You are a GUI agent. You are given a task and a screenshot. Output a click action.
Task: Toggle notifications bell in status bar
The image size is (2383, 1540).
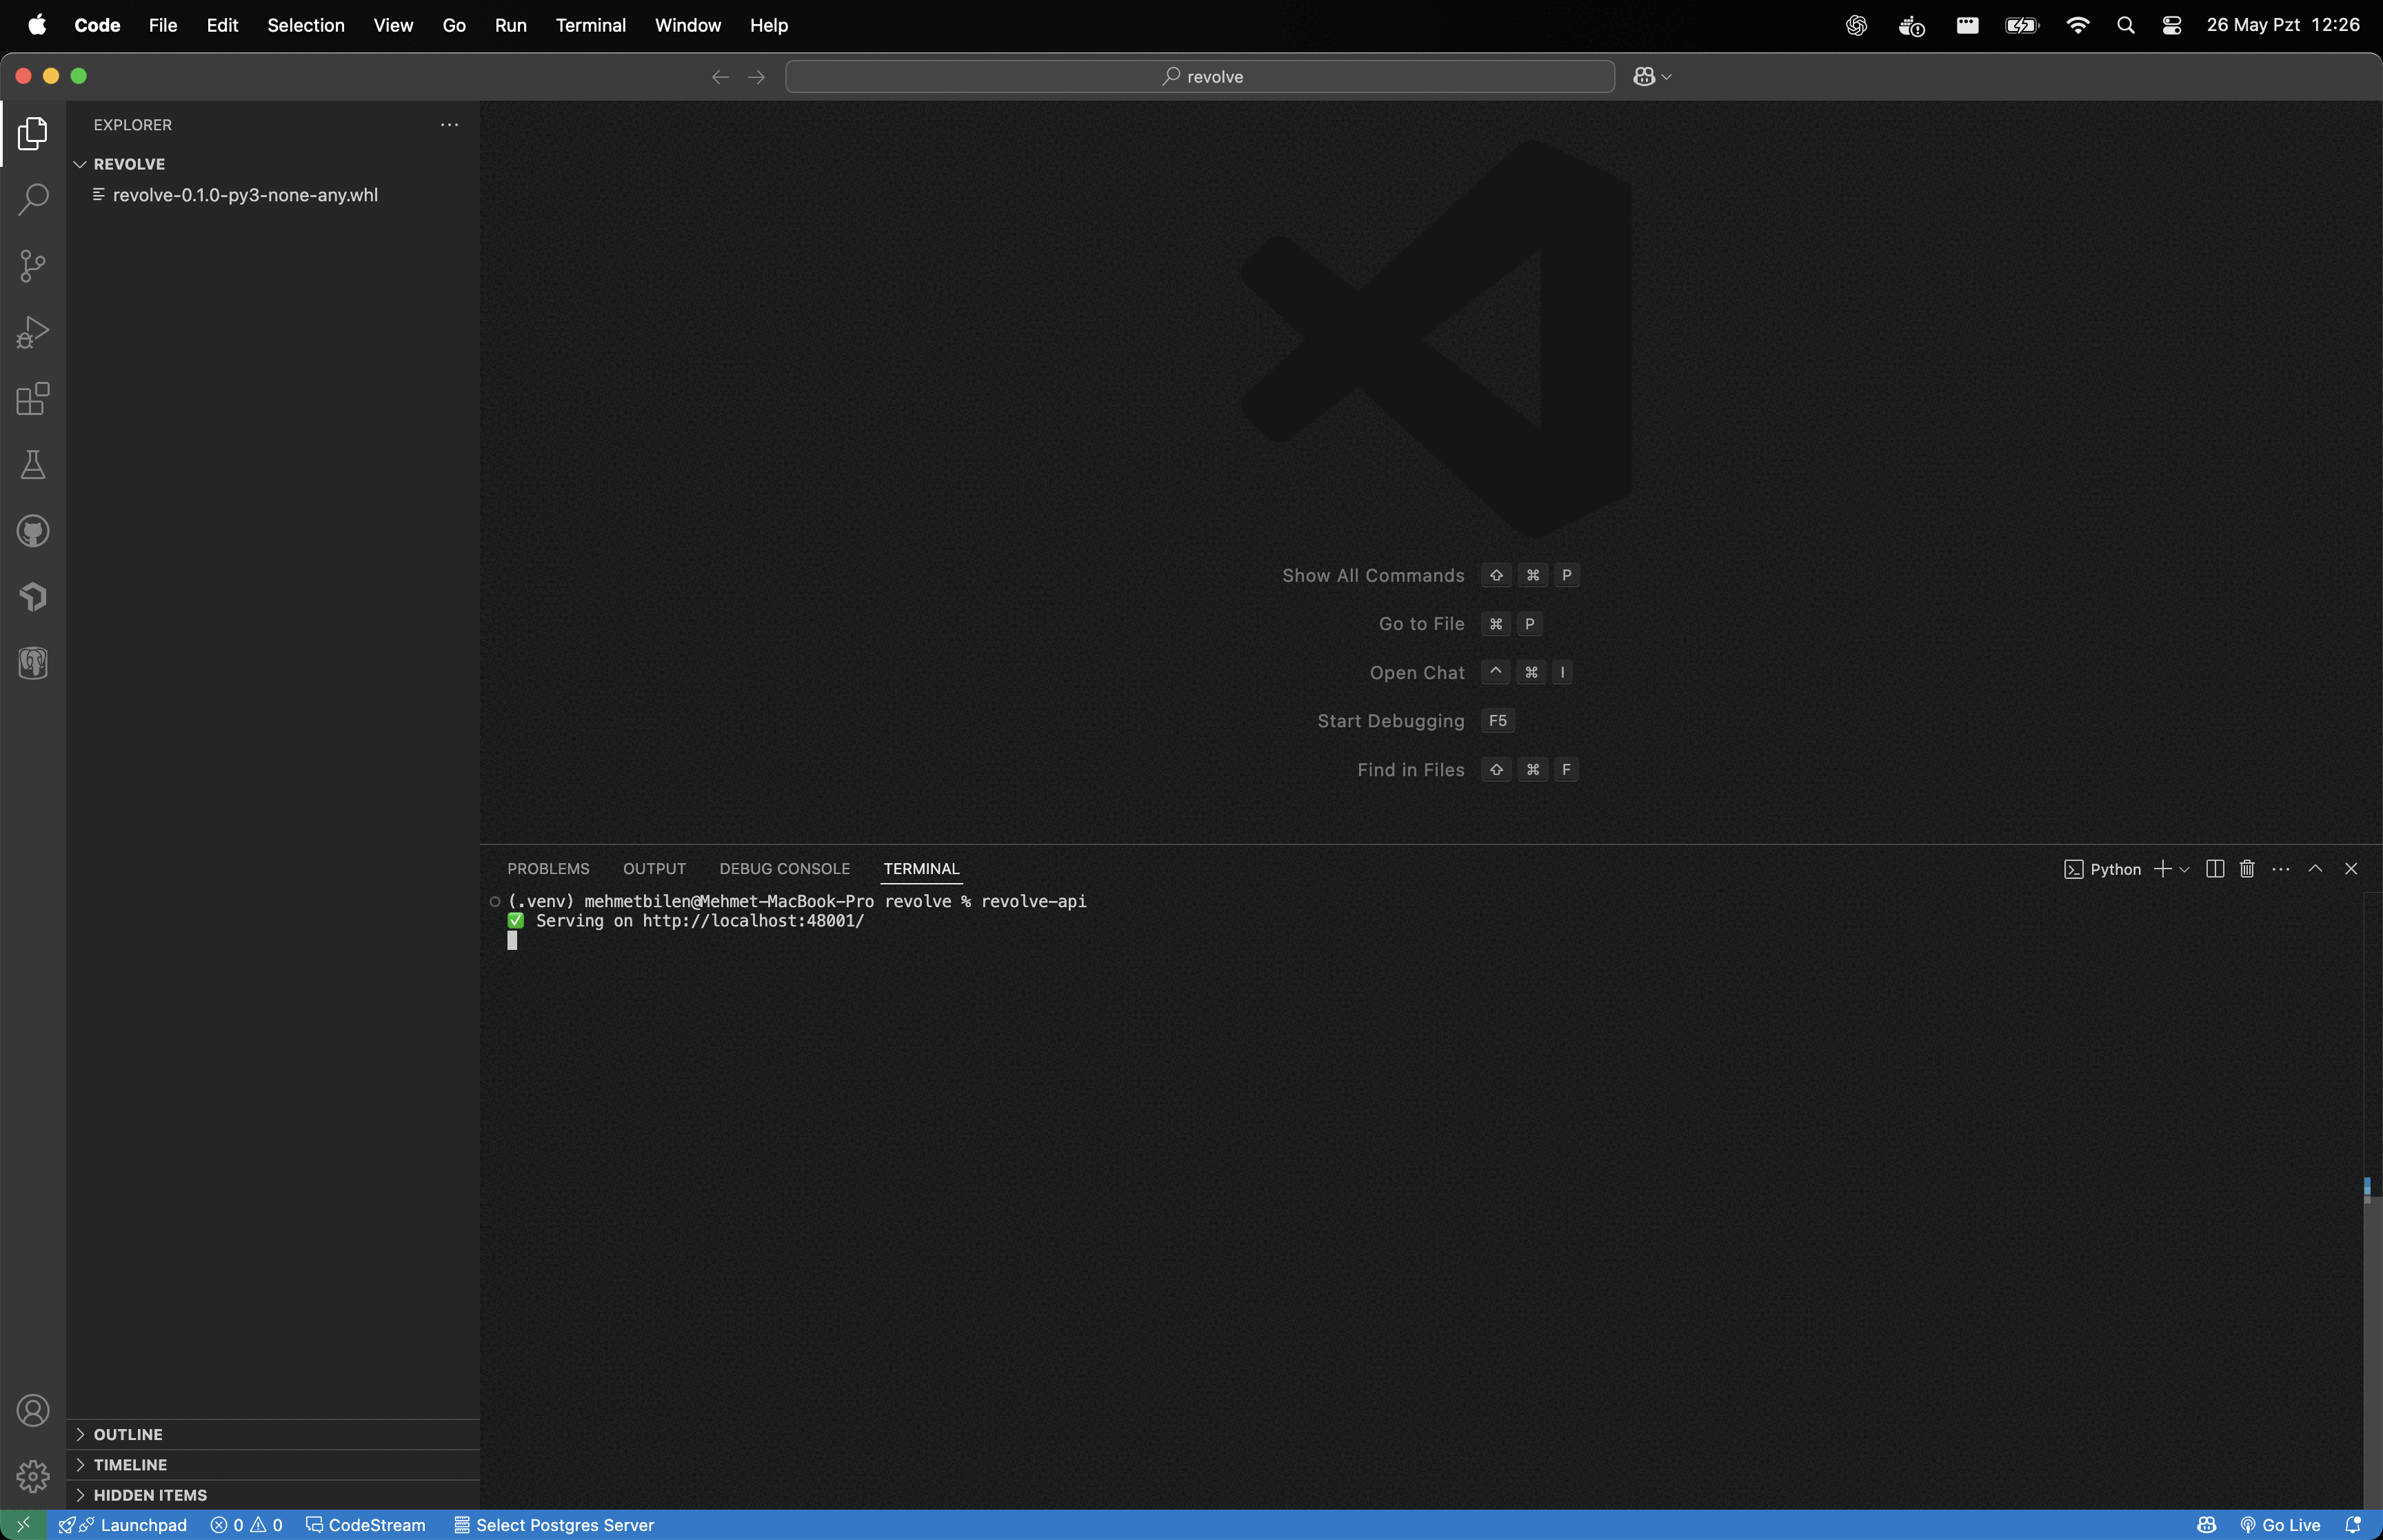click(2353, 1525)
